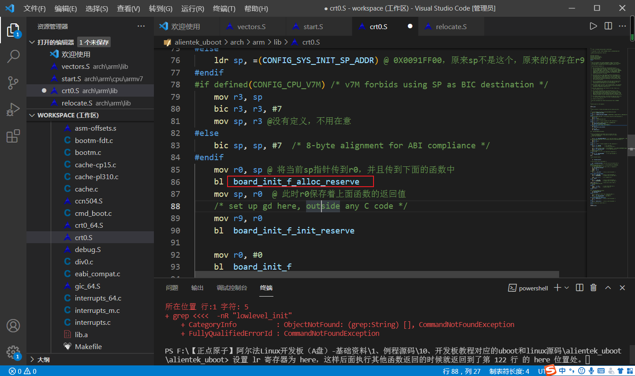Viewport: 635px width, 376px height.
Task: Open Terminal menu
Action: click(224, 8)
